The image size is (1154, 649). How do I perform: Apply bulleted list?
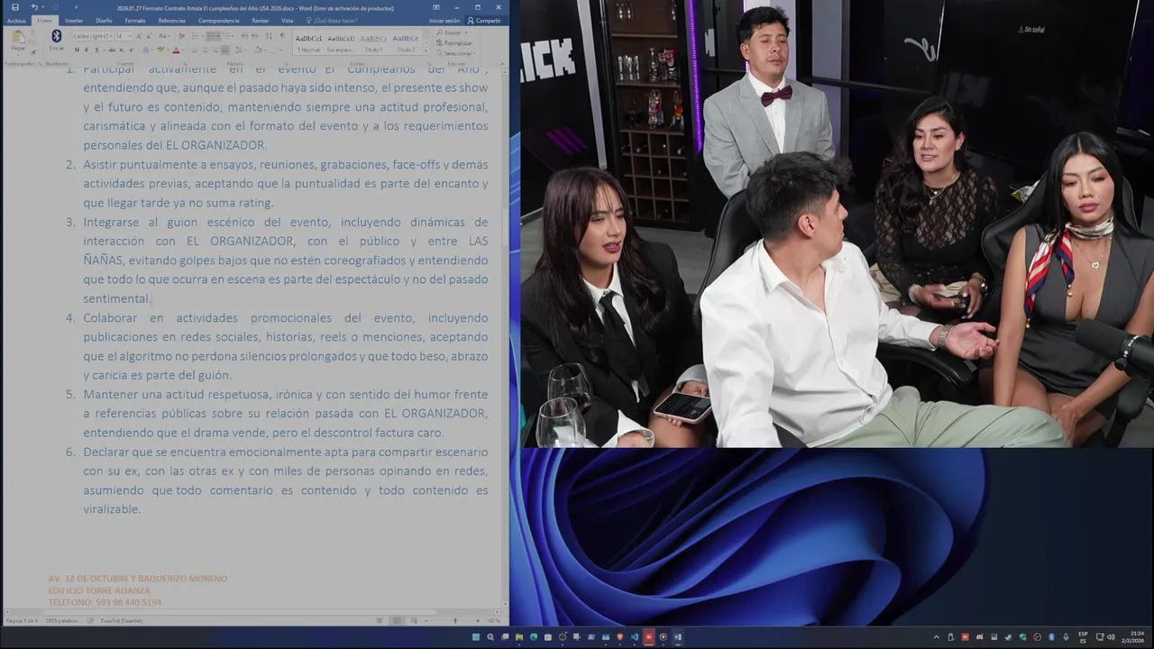pos(197,36)
